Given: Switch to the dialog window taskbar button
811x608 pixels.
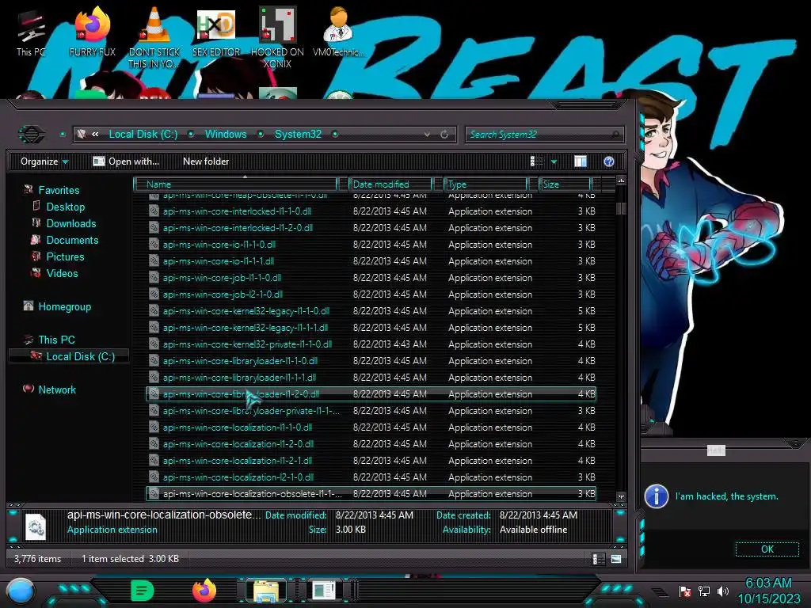Looking at the screenshot, I should pyautogui.click(x=324, y=591).
